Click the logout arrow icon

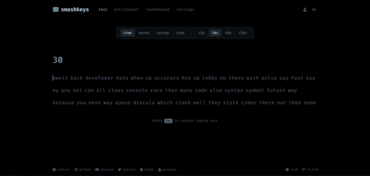tap(314, 9)
